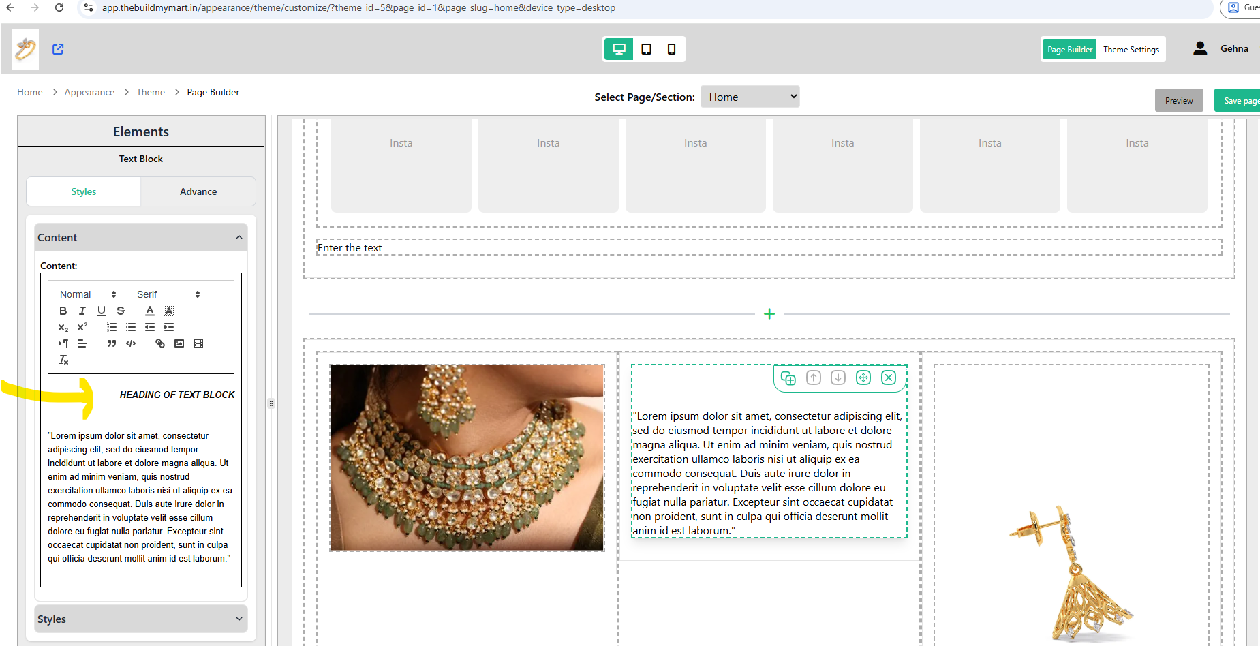The image size is (1260, 646).
Task: Select the necklace image block
Action: [x=467, y=457]
